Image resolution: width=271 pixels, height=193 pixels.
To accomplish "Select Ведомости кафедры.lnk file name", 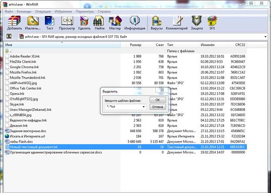I will coord(28,120).
